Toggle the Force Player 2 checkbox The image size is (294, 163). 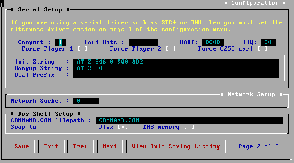point(171,49)
